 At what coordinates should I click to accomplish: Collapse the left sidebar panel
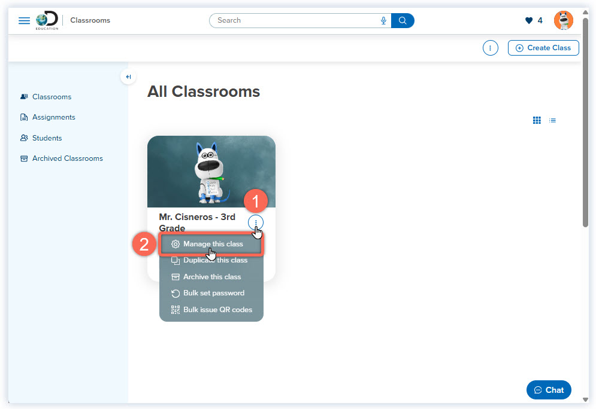pyautogui.click(x=128, y=77)
